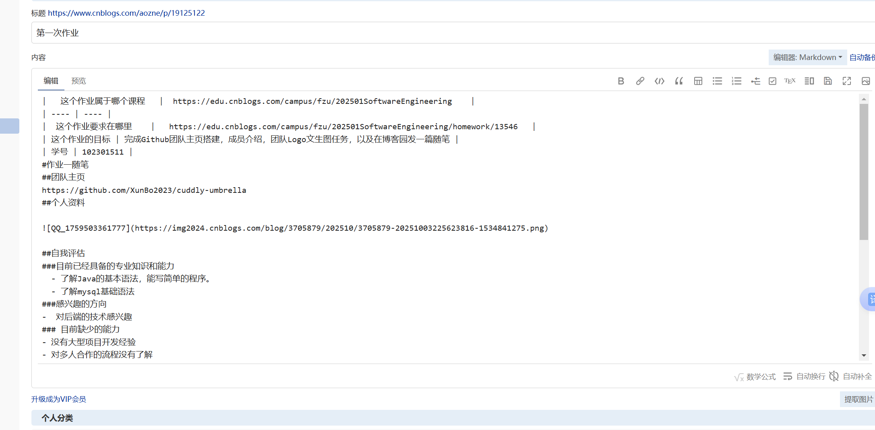
Task: Click the '##团队主页' heading line
Action: click(63, 177)
